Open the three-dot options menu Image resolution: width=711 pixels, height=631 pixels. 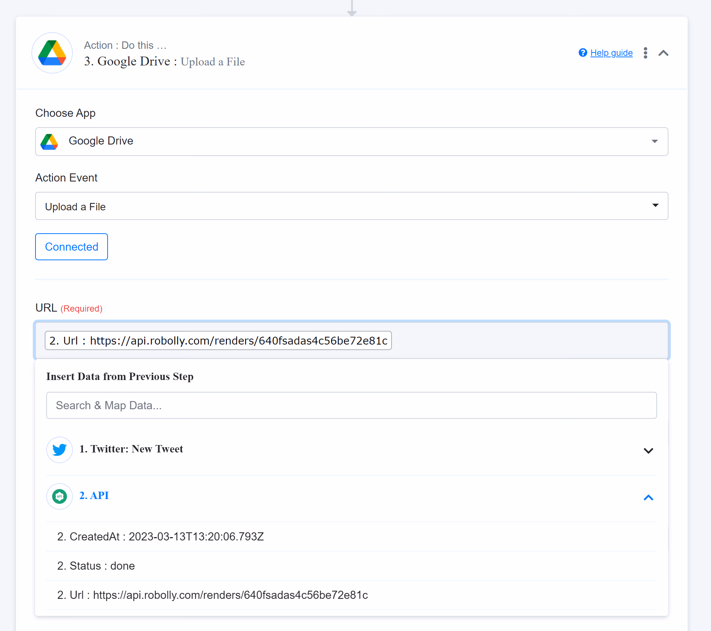coord(645,53)
